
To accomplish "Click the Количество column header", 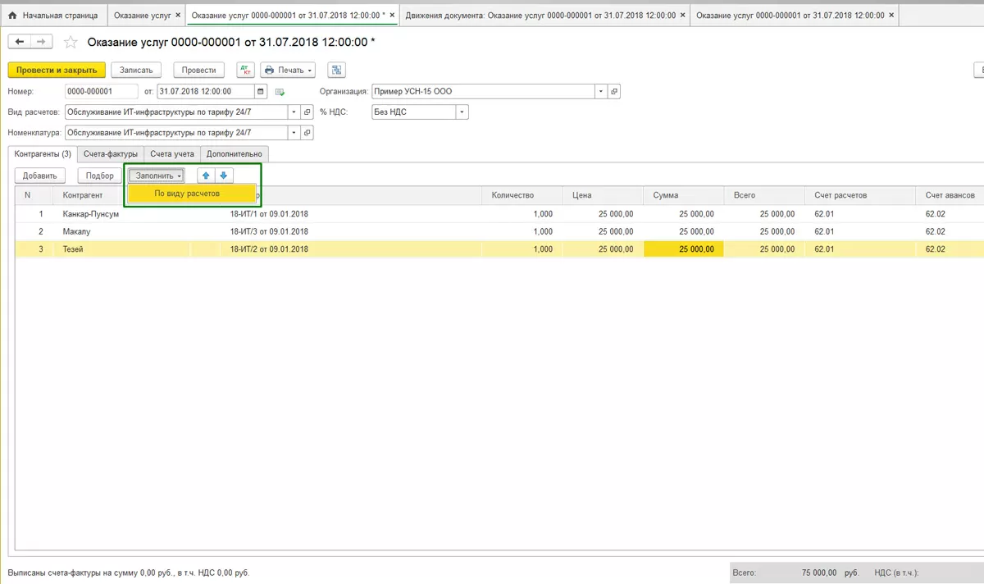I will [522, 195].
